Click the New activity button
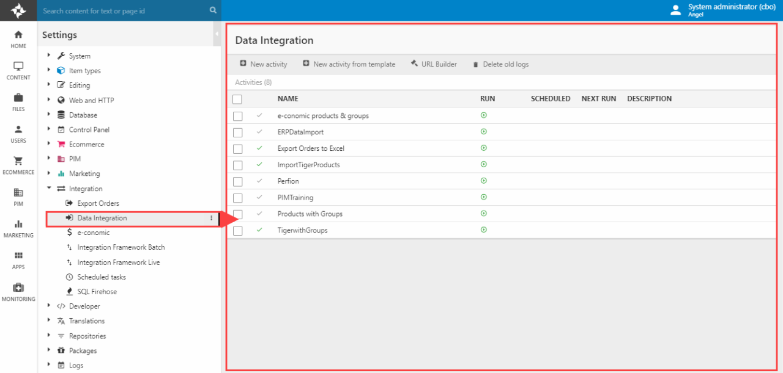This screenshot has width=783, height=373. click(263, 64)
